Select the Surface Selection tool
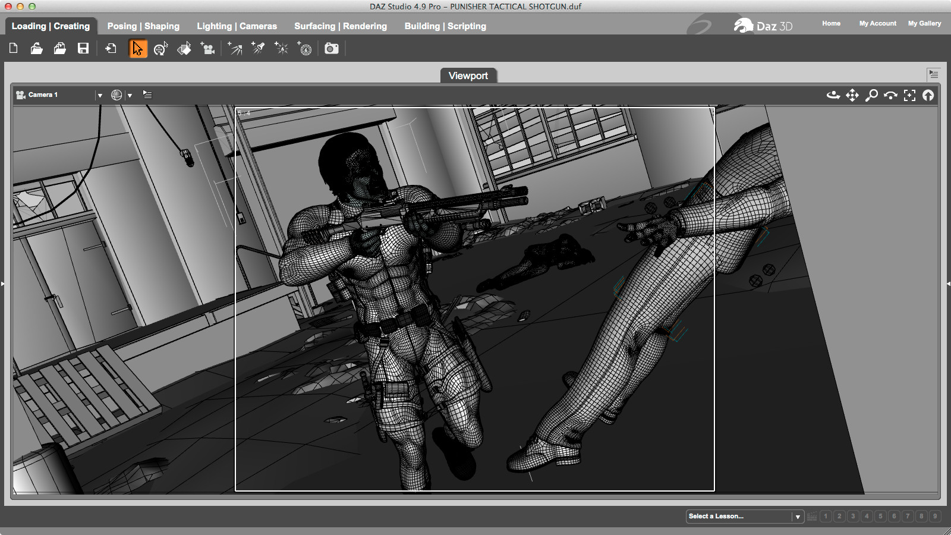The image size is (951, 535). point(184,48)
